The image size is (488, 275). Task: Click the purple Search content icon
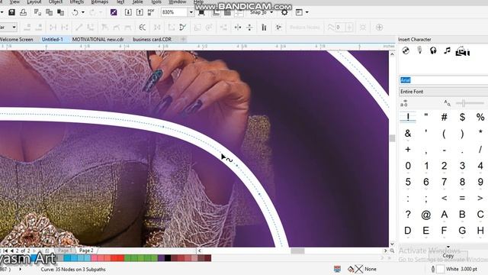pyautogui.click(x=114, y=12)
